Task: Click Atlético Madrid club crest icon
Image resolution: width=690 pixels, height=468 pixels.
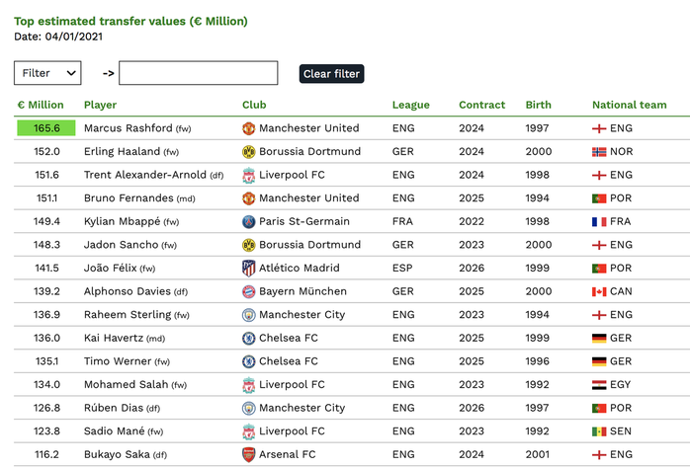Action: (249, 268)
